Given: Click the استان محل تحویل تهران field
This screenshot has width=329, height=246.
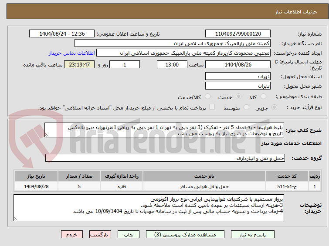Looking at the screenshot, I should pyautogui.click(x=238, y=76).
